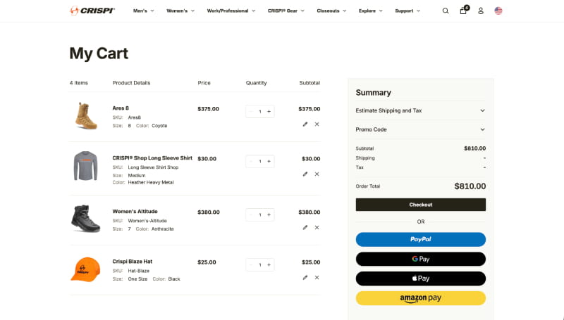Increase quantity of Crispi Blaze Hat

click(x=269, y=265)
